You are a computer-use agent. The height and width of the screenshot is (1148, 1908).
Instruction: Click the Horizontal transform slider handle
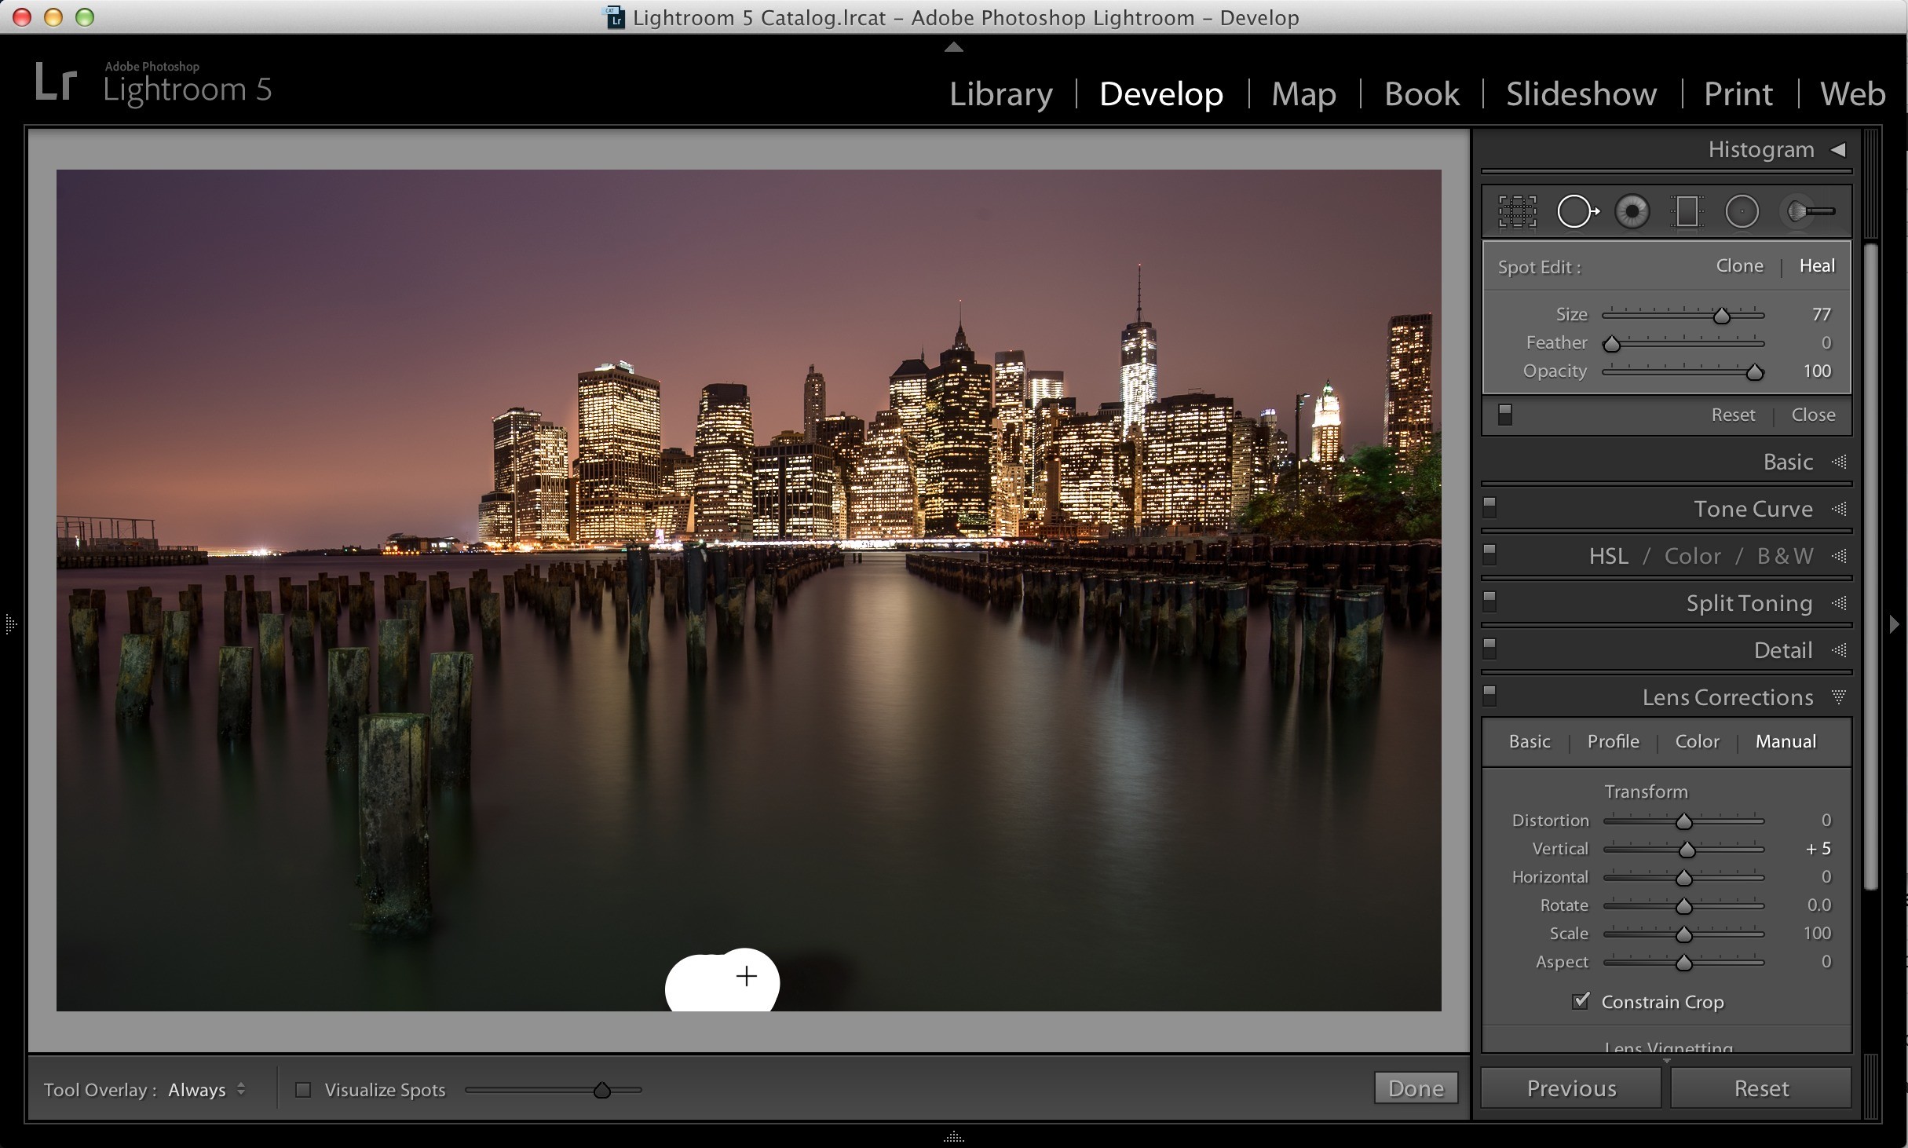pyautogui.click(x=1683, y=878)
